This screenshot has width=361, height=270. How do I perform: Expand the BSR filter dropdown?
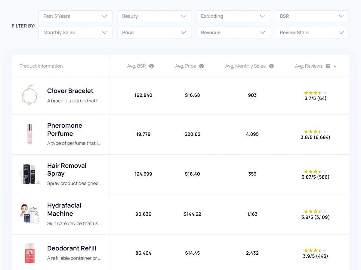312,16
